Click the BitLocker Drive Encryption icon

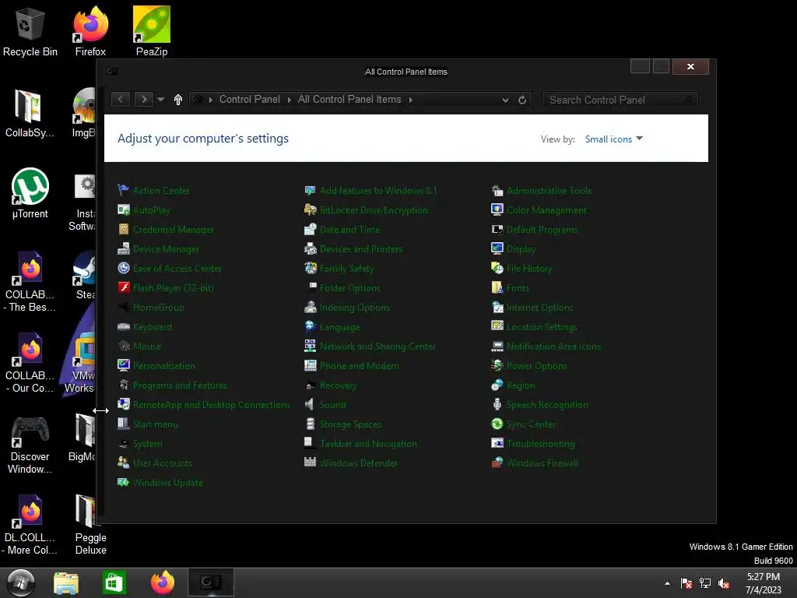pyautogui.click(x=310, y=209)
